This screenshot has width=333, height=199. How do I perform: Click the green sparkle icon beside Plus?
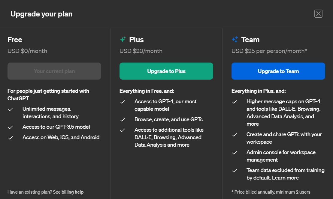click(x=123, y=39)
